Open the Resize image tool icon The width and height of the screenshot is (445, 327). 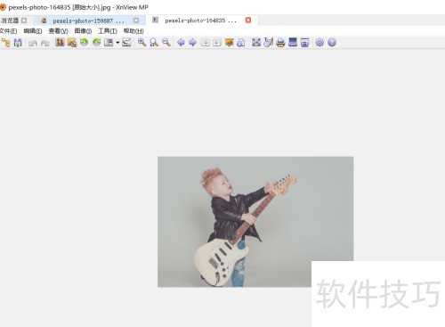(x=72, y=43)
